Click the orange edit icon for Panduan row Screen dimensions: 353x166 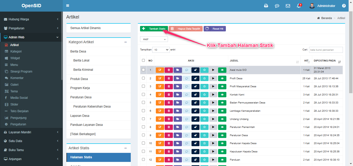(160, 160)
